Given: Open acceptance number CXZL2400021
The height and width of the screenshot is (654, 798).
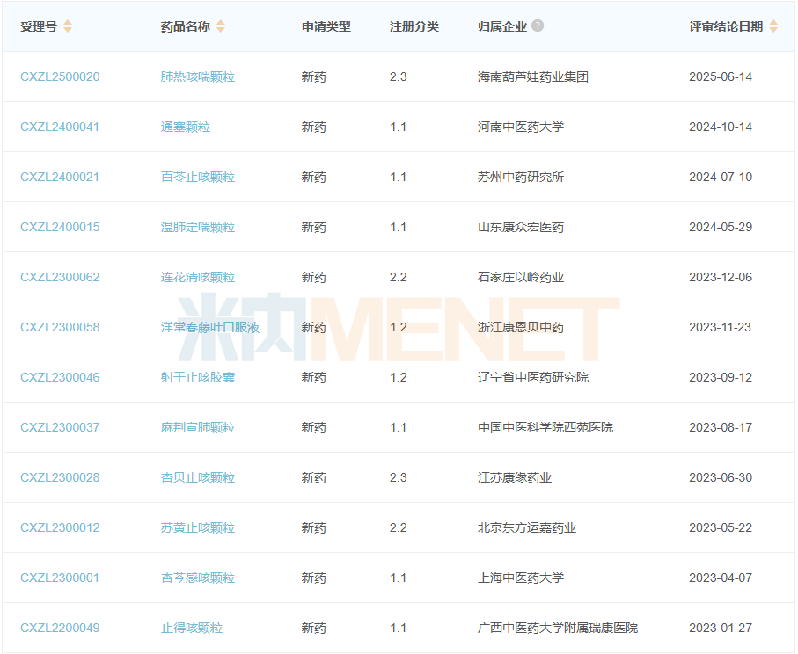Looking at the screenshot, I should (x=60, y=177).
